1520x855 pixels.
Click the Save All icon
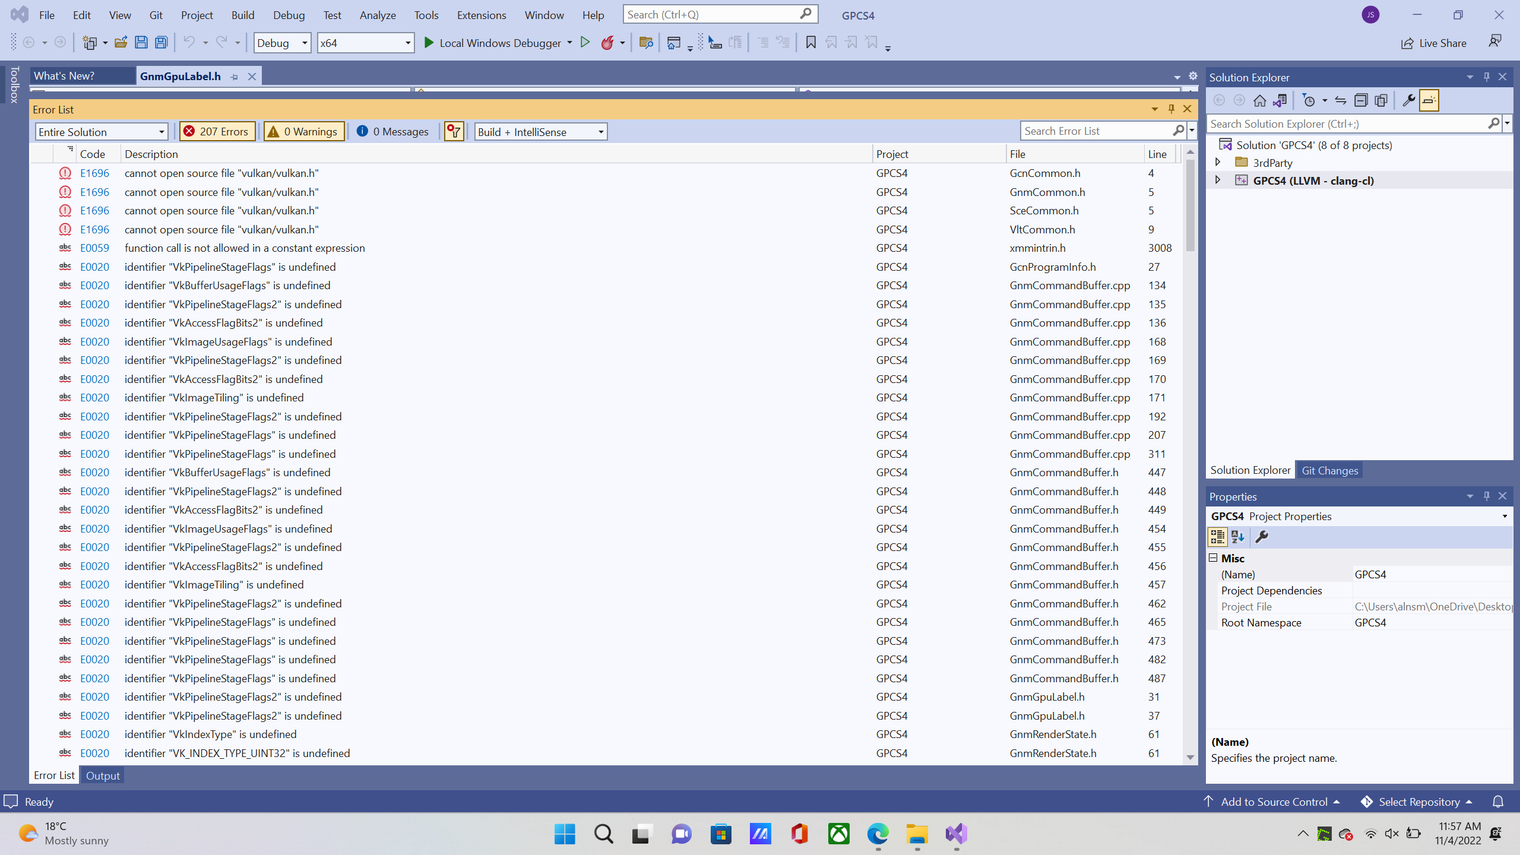(161, 42)
